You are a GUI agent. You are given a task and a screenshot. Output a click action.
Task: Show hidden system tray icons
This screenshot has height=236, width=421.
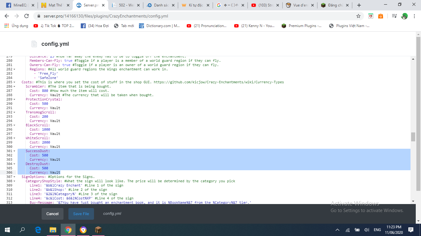(337, 230)
